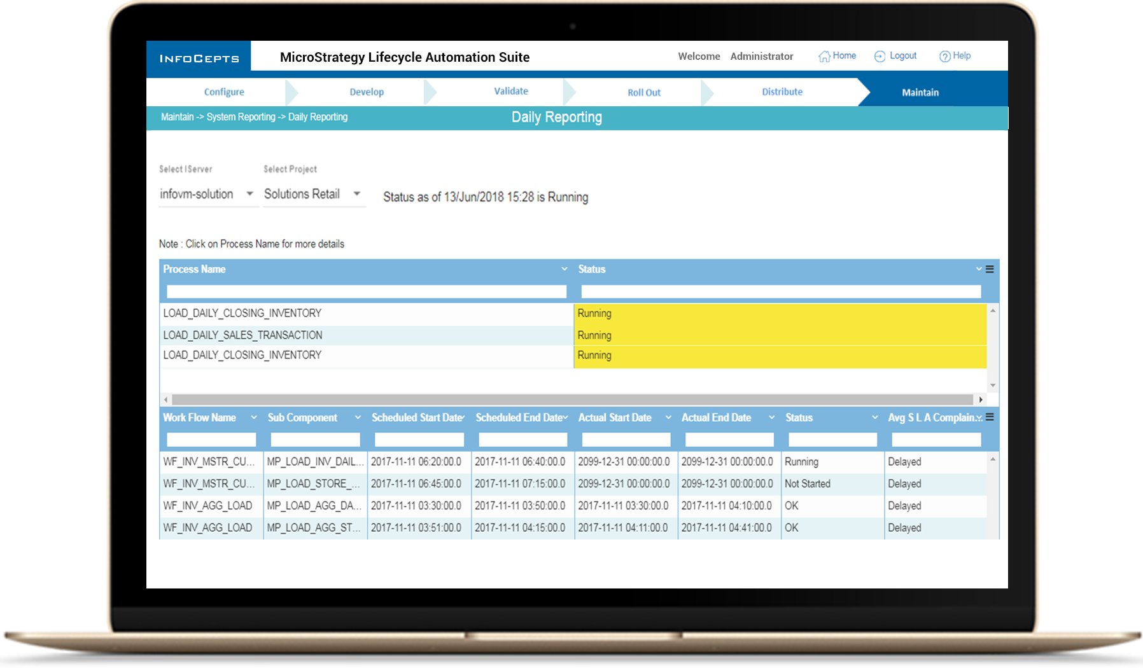This screenshot has height=668, width=1143.
Task: Click the Help question mark icon
Action: click(945, 57)
